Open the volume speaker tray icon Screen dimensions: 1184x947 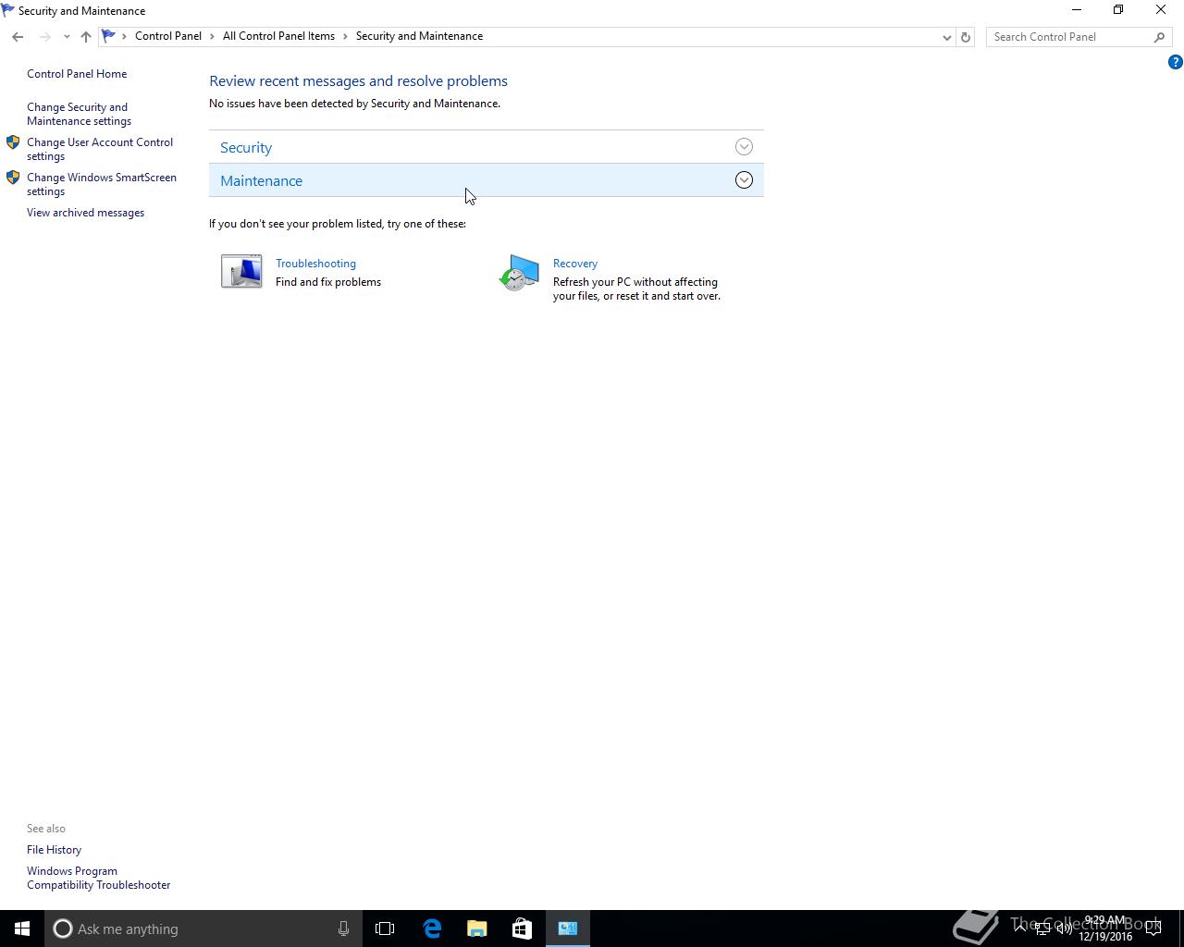pos(1064,929)
